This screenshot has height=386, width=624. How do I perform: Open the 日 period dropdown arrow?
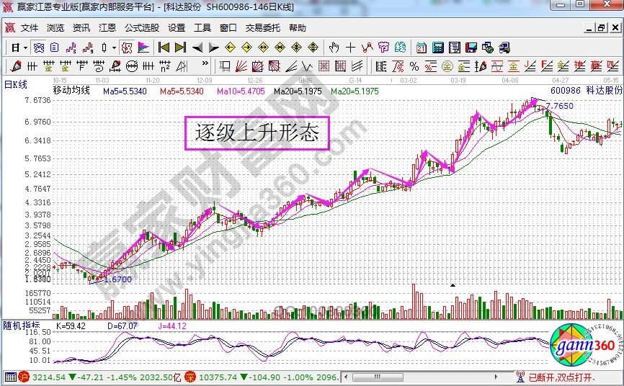(24, 48)
